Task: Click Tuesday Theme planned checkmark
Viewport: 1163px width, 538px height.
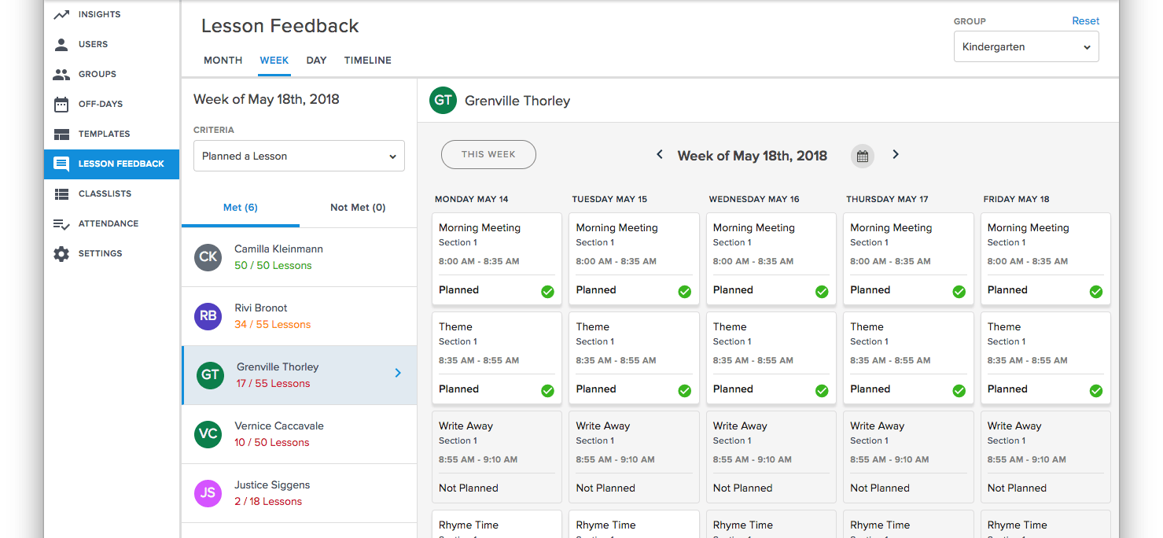Action: [685, 391]
